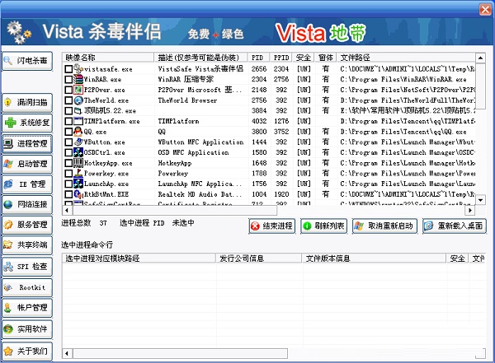This screenshot has width=495, height=363.
Task: Check the QQ.exe process checkbox
Action: click(x=68, y=132)
